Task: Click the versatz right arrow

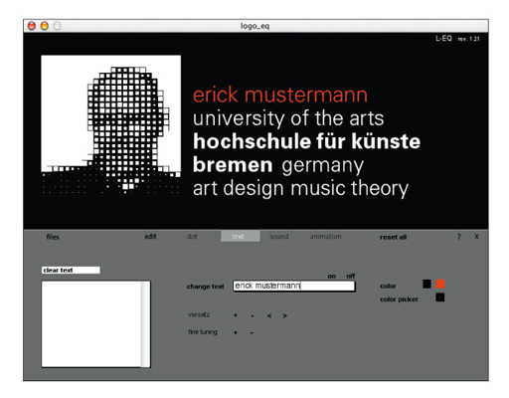Action: click(x=284, y=315)
